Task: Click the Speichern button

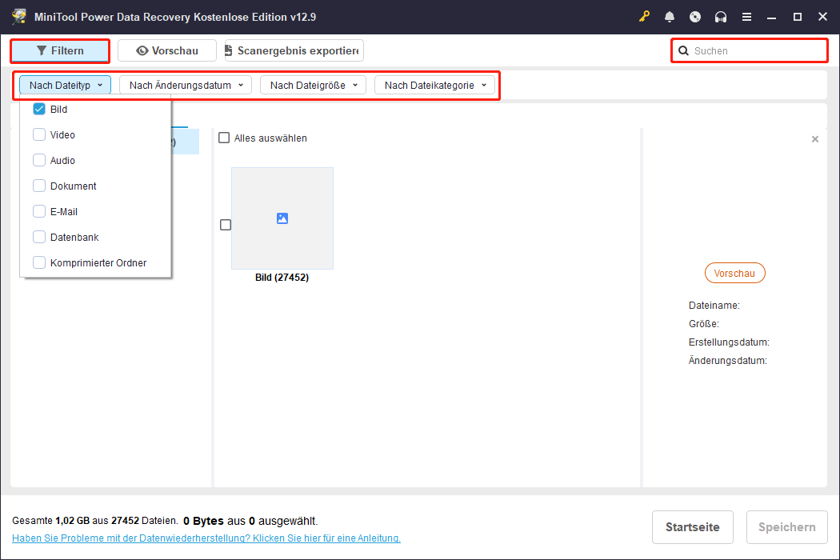Action: (x=786, y=527)
